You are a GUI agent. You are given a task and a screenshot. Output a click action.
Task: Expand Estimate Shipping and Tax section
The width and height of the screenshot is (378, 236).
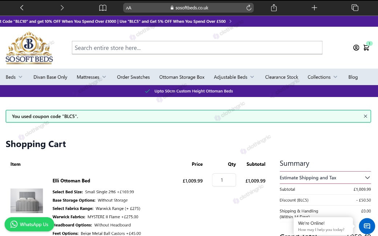pos(325,178)
